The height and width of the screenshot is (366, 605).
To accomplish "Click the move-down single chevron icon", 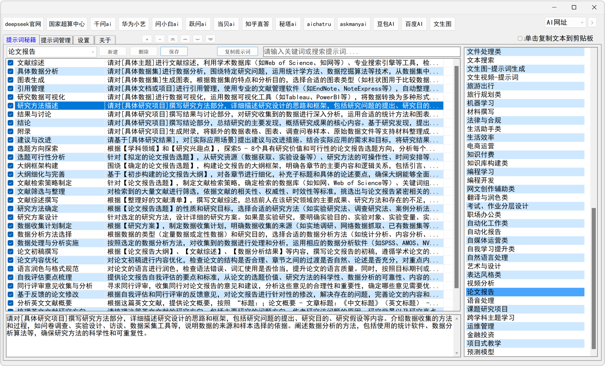I will pos(198,39).
